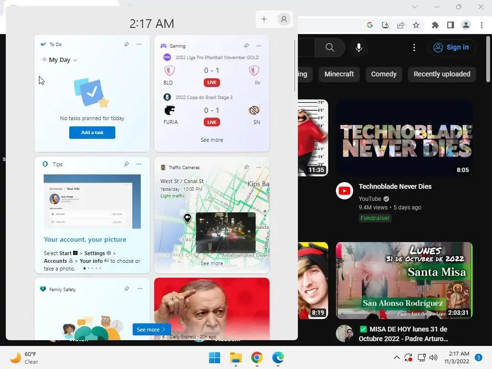Click the map camera location pin
Image resolution: width=492 pixels, height=369 pixels.
tap(187, 218)
